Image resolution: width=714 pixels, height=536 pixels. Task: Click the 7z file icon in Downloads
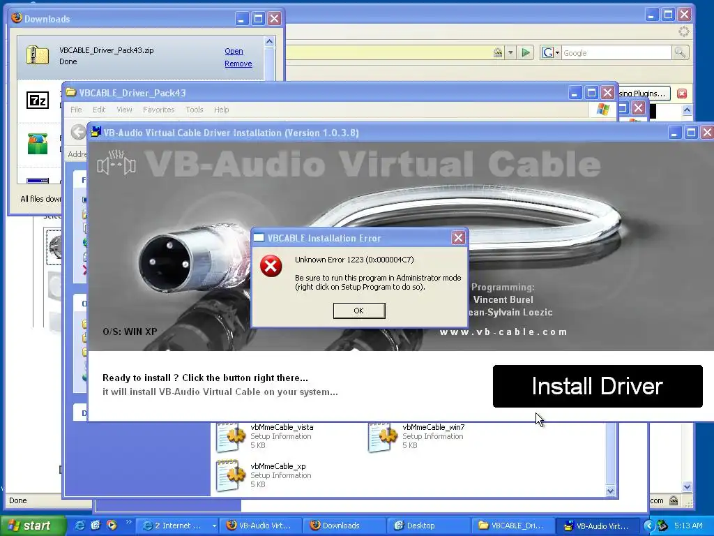(x=38, y=100)
